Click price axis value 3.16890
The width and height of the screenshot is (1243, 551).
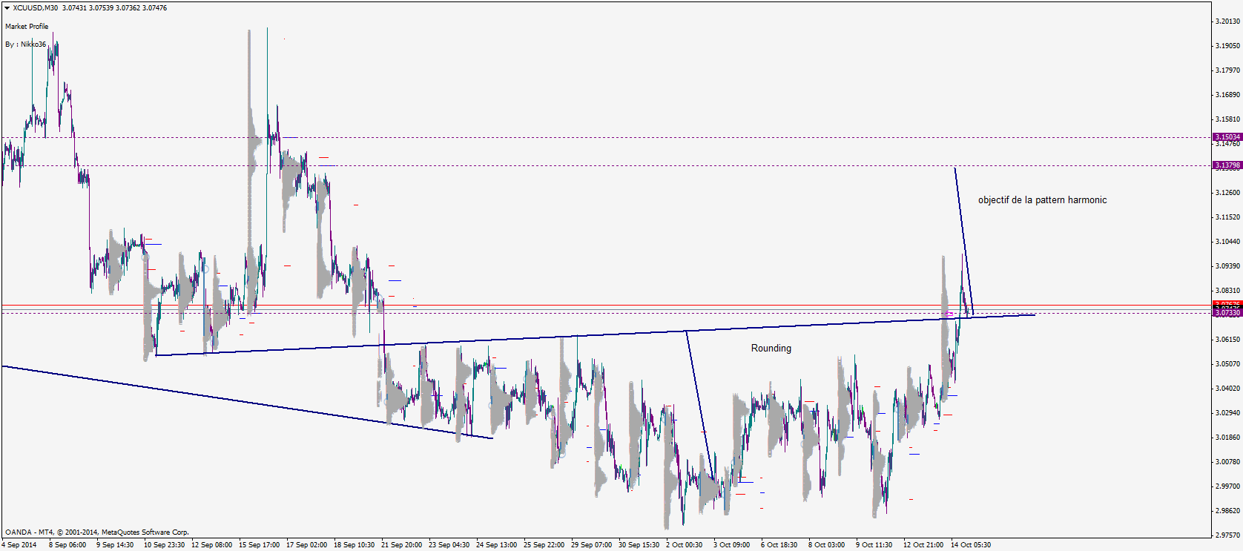click(x=1227, y=95)
